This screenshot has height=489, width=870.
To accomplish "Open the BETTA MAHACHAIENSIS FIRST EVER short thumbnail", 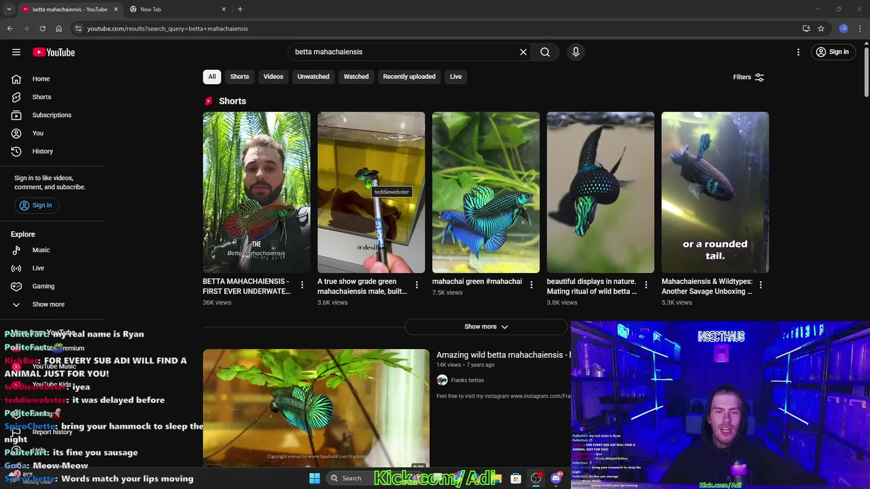I will [x=256, y=192].
